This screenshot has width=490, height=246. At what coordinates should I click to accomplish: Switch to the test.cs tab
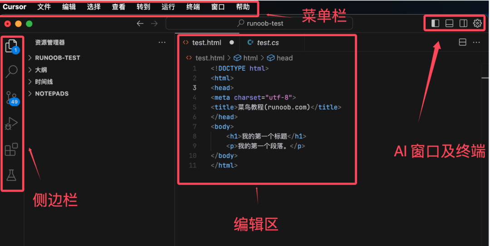(268, 43)
